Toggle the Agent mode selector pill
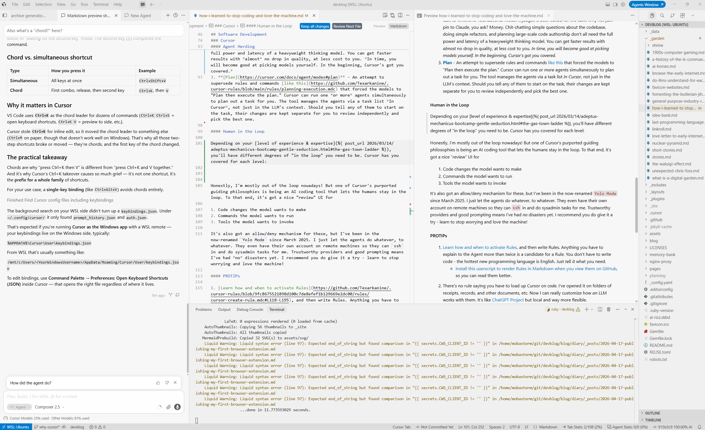The height and width of the screenshot is (430, 705). pyautogui.click(x=19, y=407)
